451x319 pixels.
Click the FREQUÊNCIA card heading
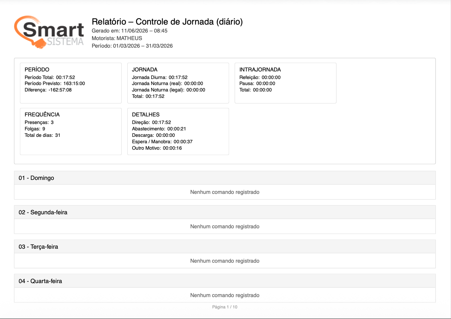click(x=42, y=115)
